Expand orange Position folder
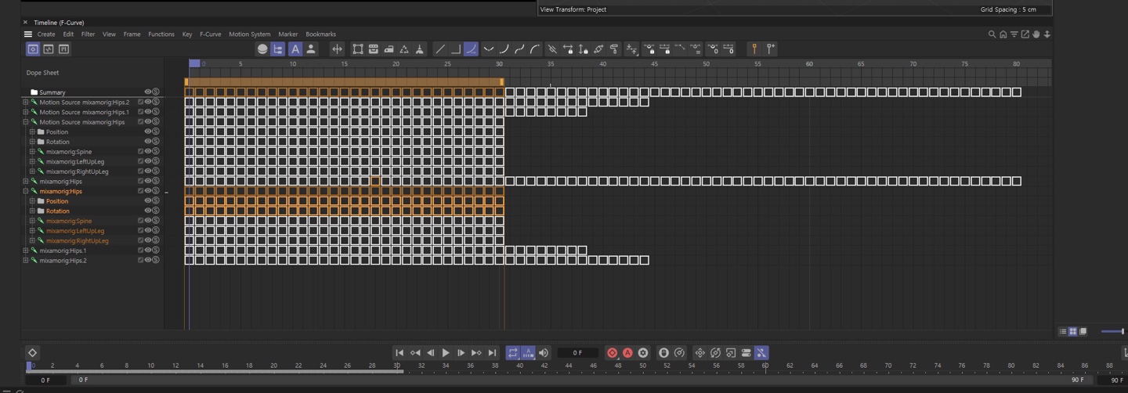1128x393 pixels. (x=32, y=201)
